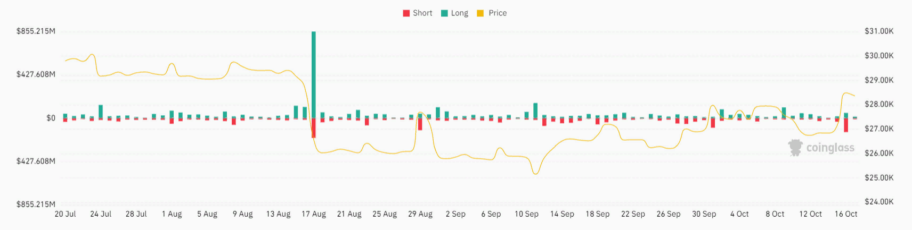Click the red Short legend square
The height and width of the screenshot is (230, 912).
pos(406,13)
